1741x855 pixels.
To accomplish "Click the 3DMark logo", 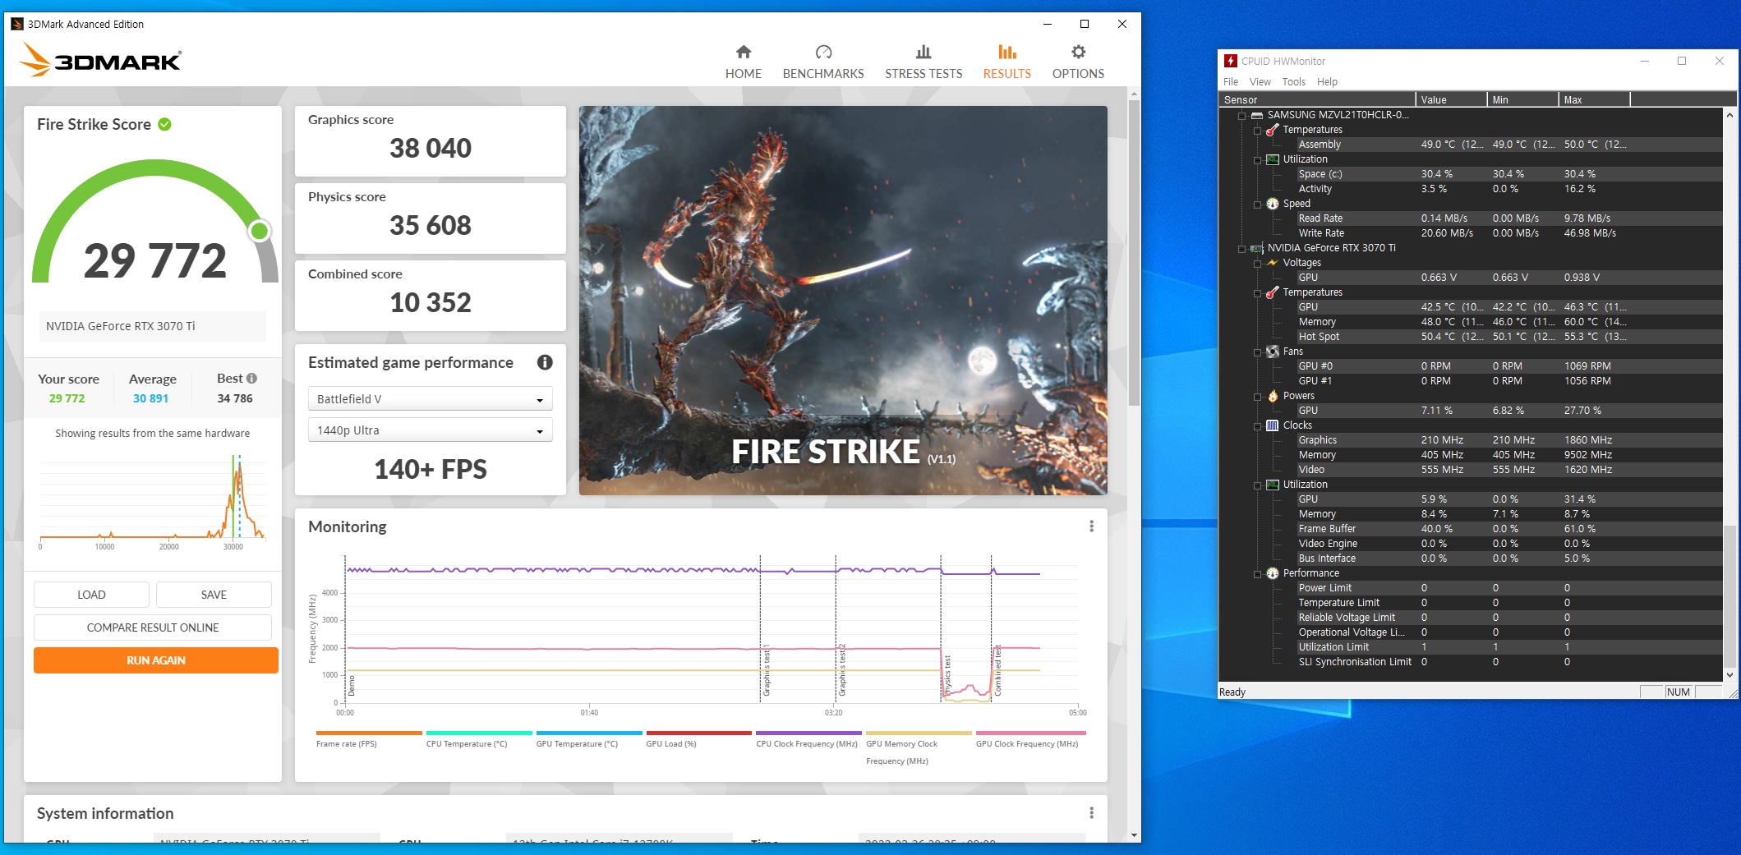I will pyautogui.click(x=99, y=60).
